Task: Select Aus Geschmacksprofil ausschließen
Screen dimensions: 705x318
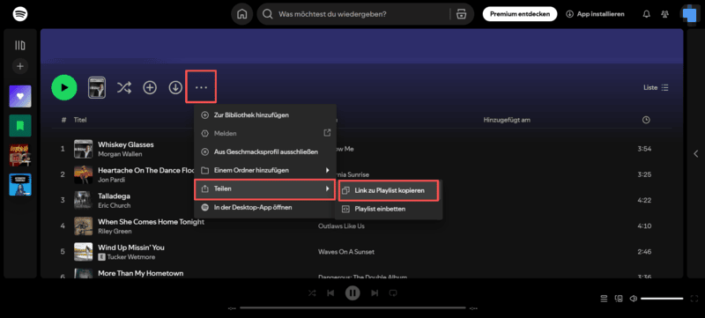Action: (265, 152)
